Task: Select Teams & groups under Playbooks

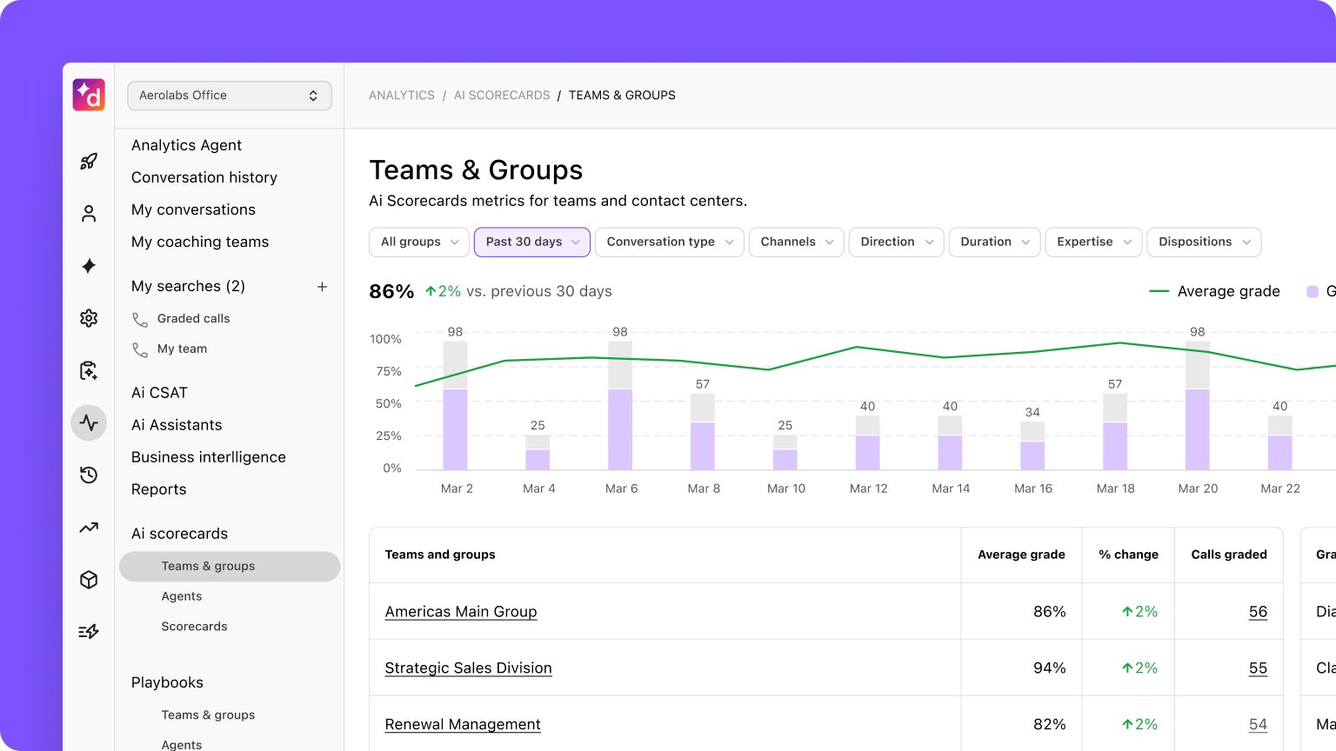Action: (x=208, y=715)
